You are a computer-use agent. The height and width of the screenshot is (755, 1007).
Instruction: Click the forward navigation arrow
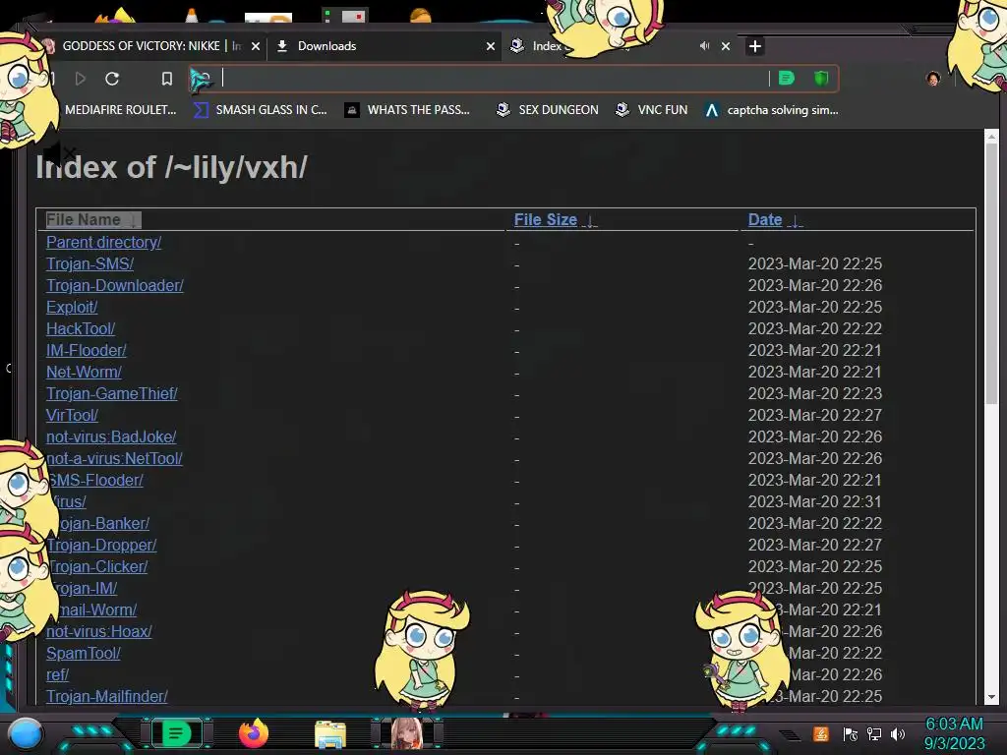click(x=81, y=79)
